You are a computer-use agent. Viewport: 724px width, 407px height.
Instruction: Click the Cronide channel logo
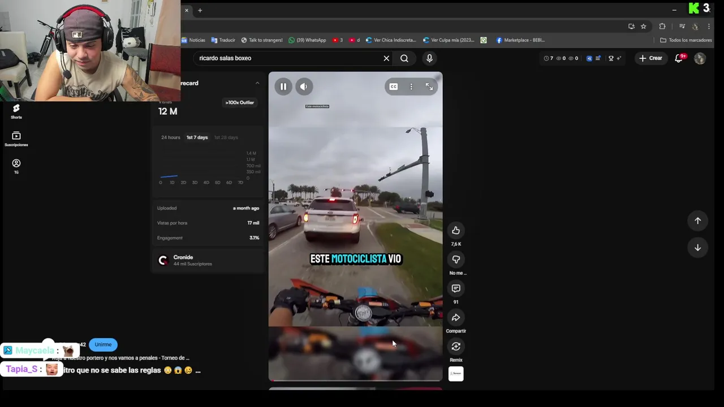click(x=163, y=260)
